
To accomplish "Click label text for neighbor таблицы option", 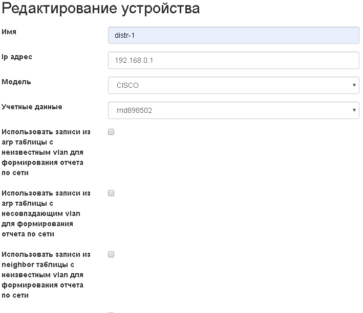I will pyautogui.click(x=46, y=275).
